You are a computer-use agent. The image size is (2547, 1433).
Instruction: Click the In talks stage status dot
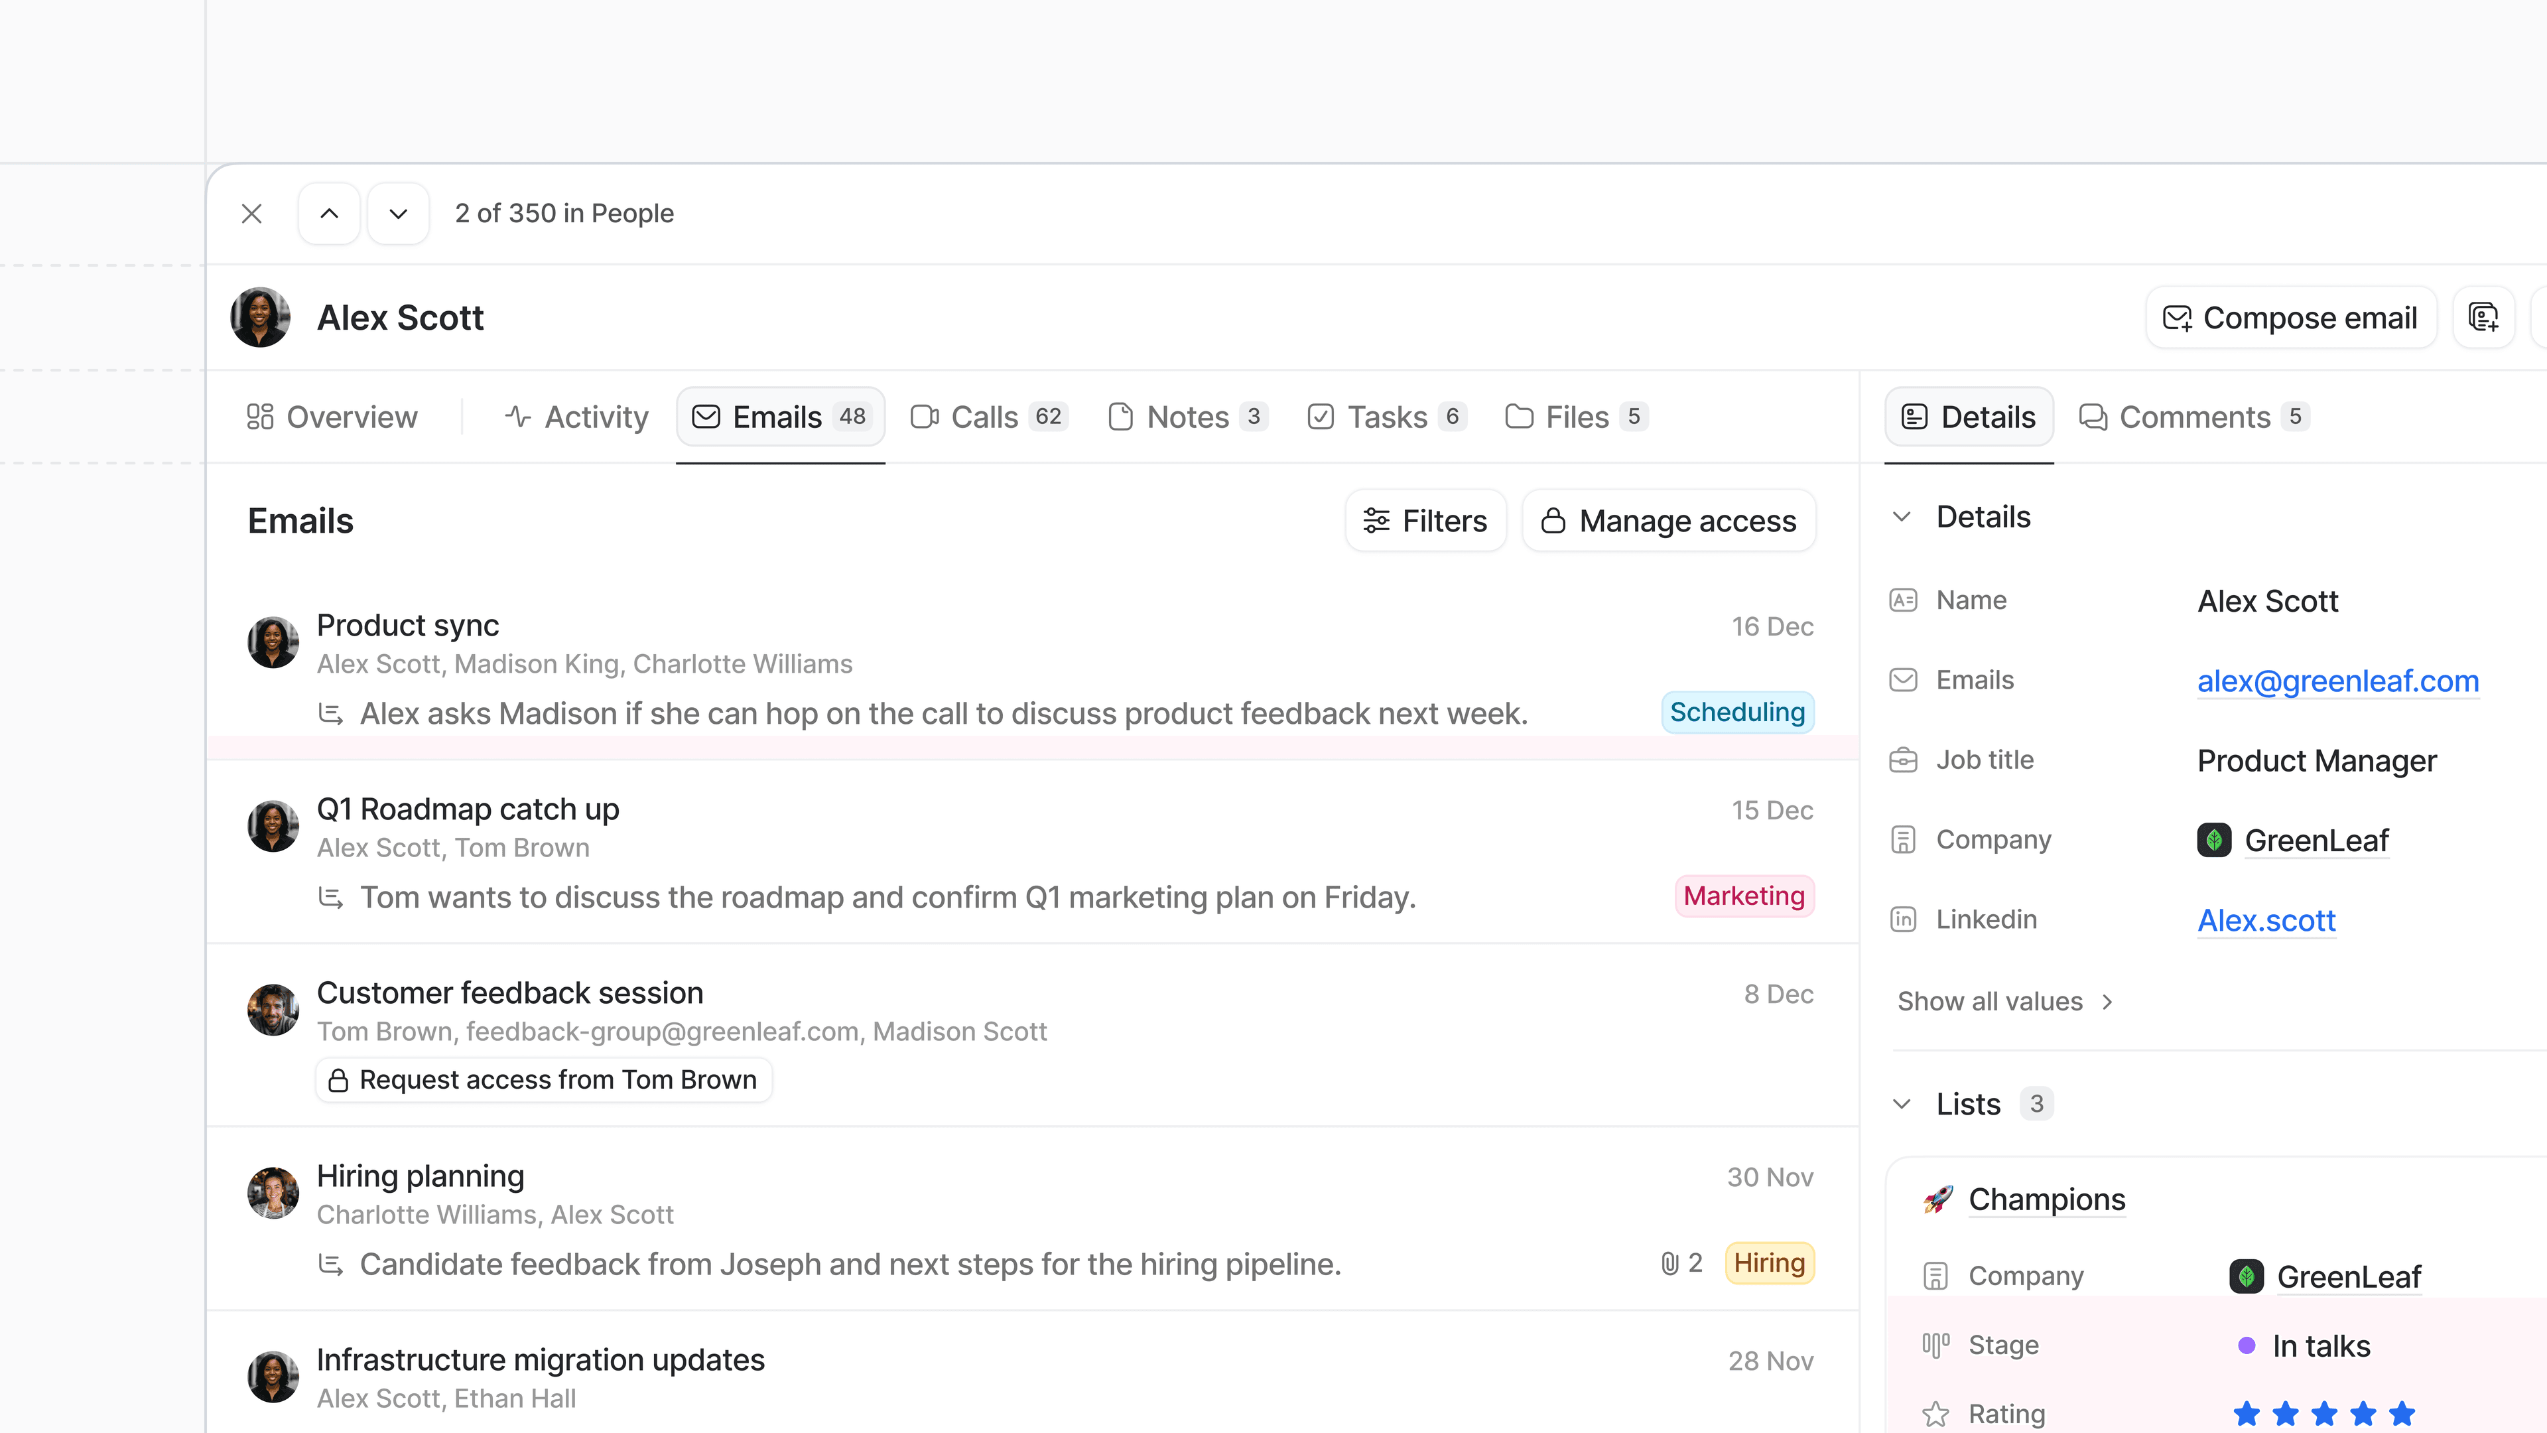(x=2247, y=1345)
